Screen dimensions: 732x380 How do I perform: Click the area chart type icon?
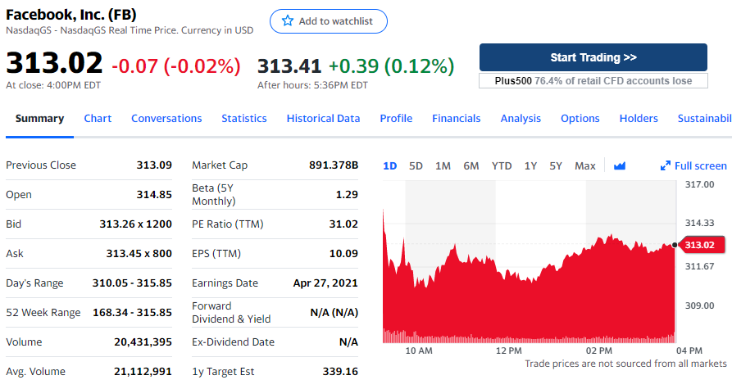(x=620, y=166)
